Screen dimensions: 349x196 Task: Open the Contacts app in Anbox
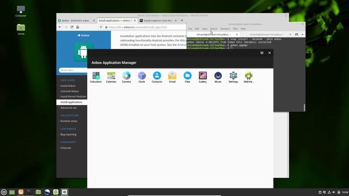pyautogui.click(x=157, y=77)
